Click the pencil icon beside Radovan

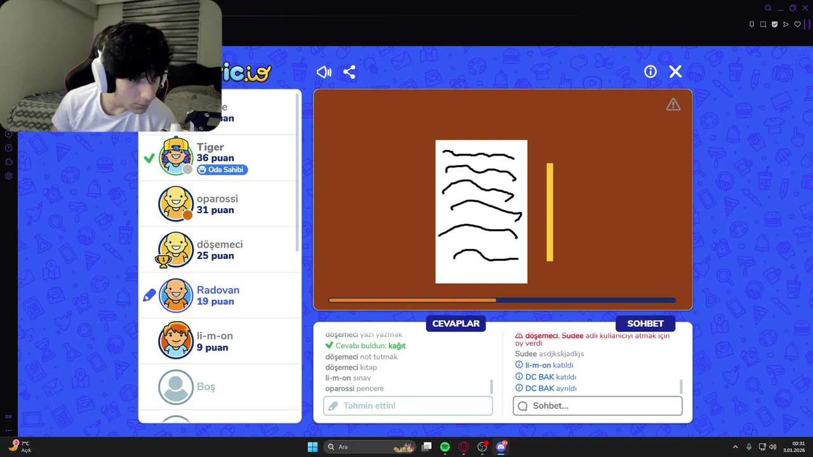coord(149,295)
